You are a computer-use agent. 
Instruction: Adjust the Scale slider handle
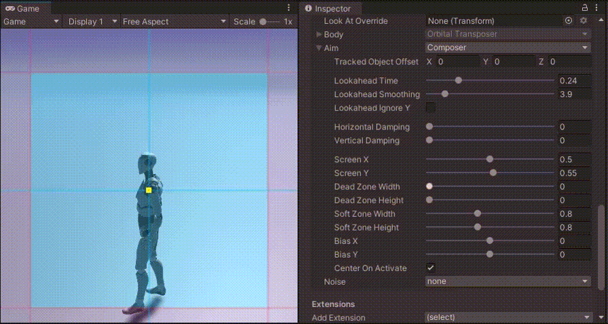(x=263, y=22)
